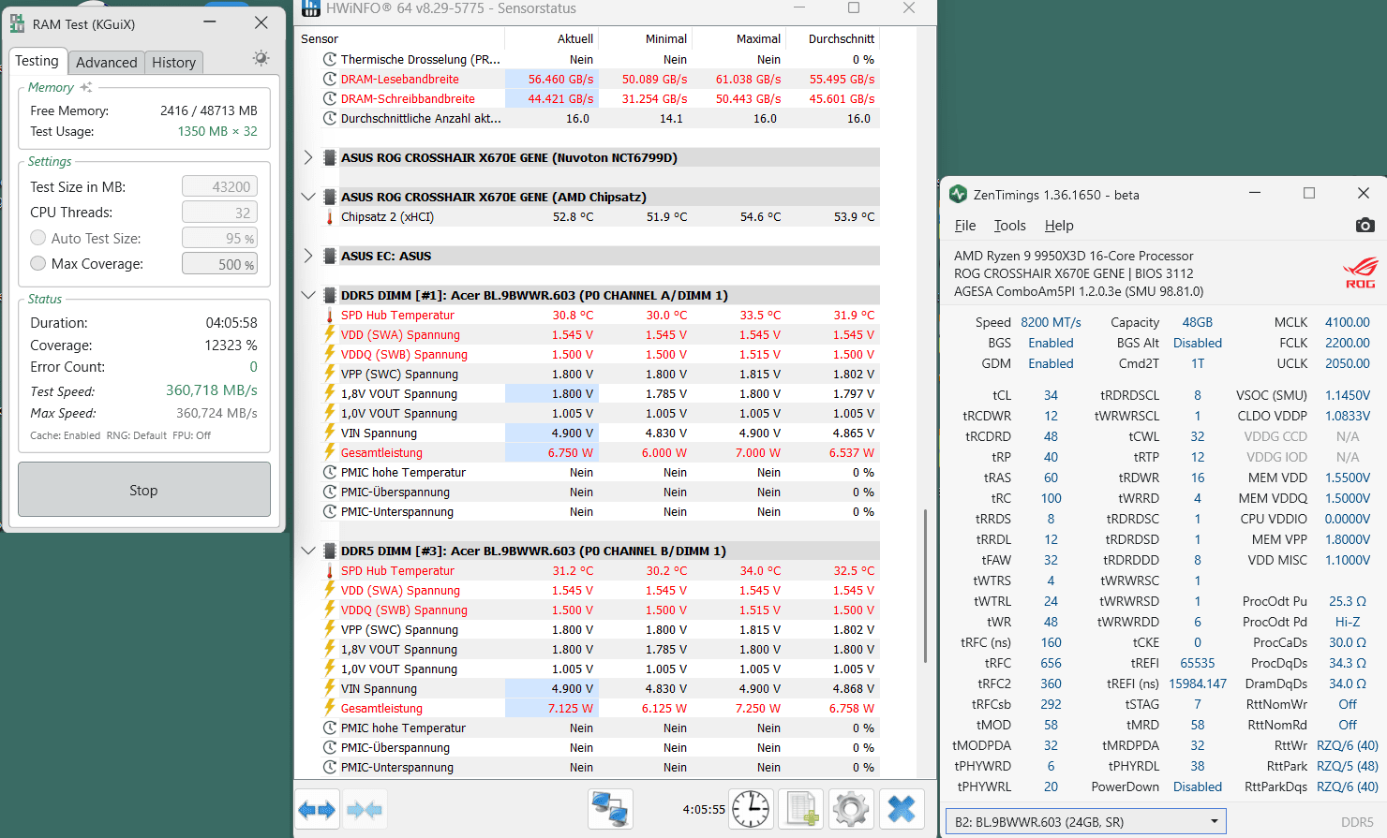Click the HWiNFO save log file icon
This screenshot has height=838, width=1387.
801,809
